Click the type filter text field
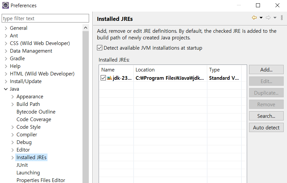The image size is (287, 183). coord(46,18)
